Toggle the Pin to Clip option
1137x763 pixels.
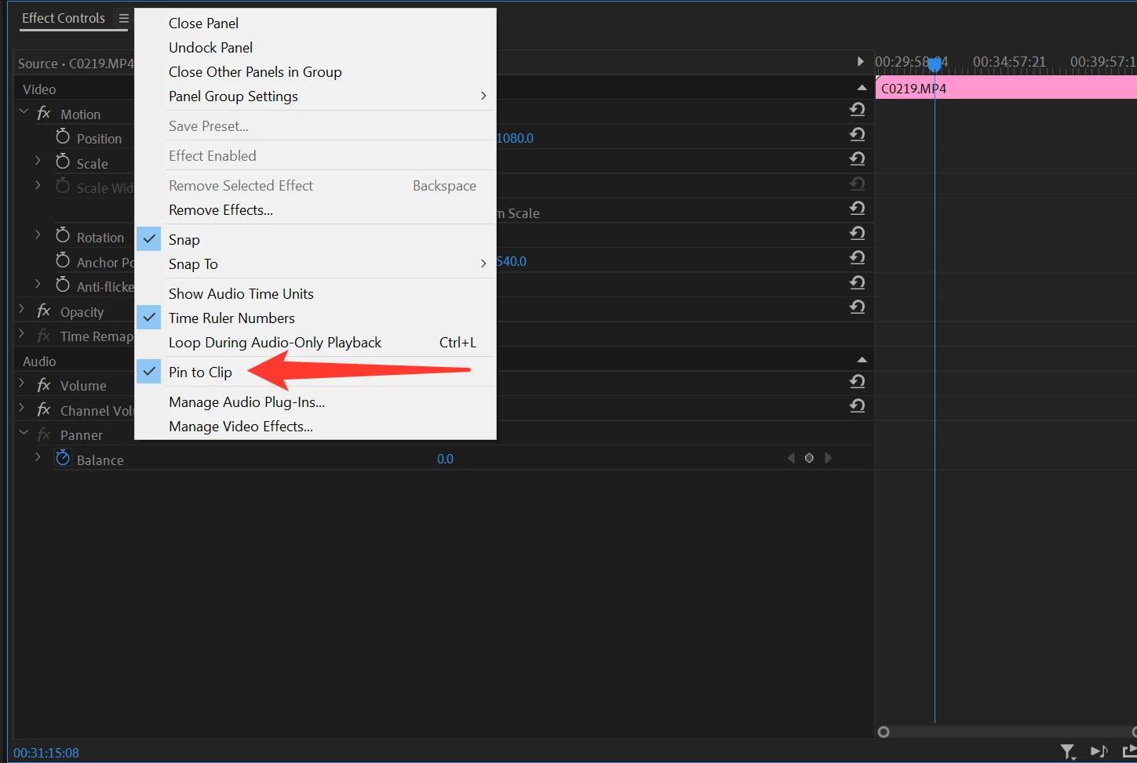click(315, 372)
